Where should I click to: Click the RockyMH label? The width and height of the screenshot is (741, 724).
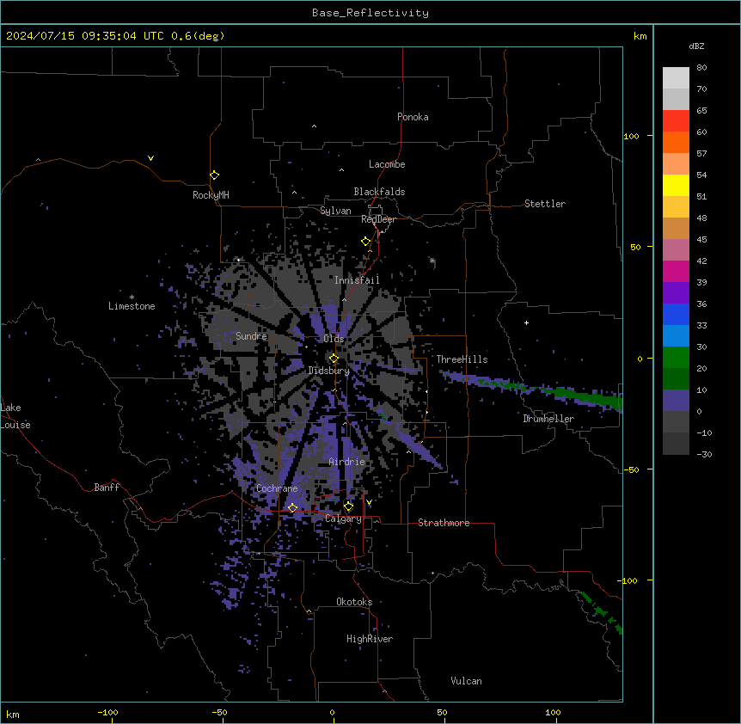tap(211, 195)
